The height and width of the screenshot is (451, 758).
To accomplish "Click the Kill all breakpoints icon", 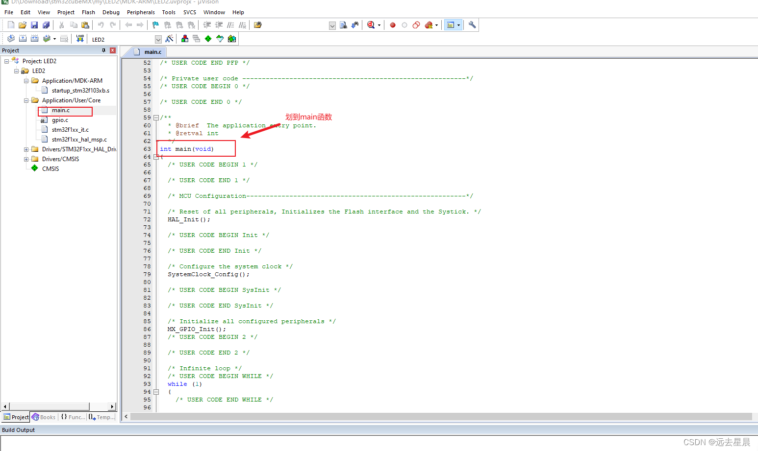I will click(429, 25).
